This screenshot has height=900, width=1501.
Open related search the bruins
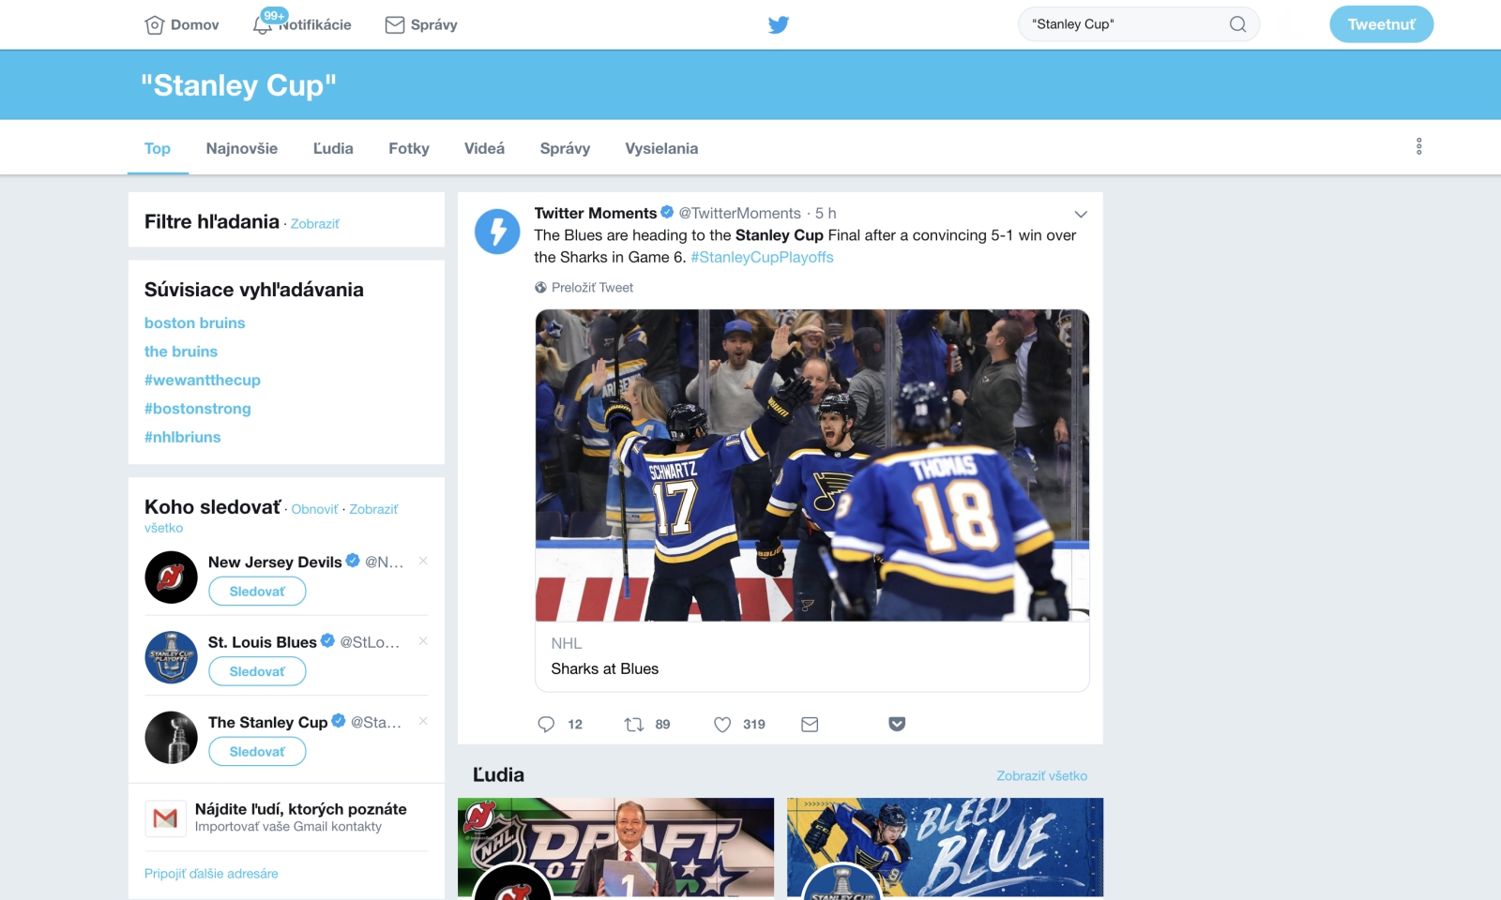181,352
